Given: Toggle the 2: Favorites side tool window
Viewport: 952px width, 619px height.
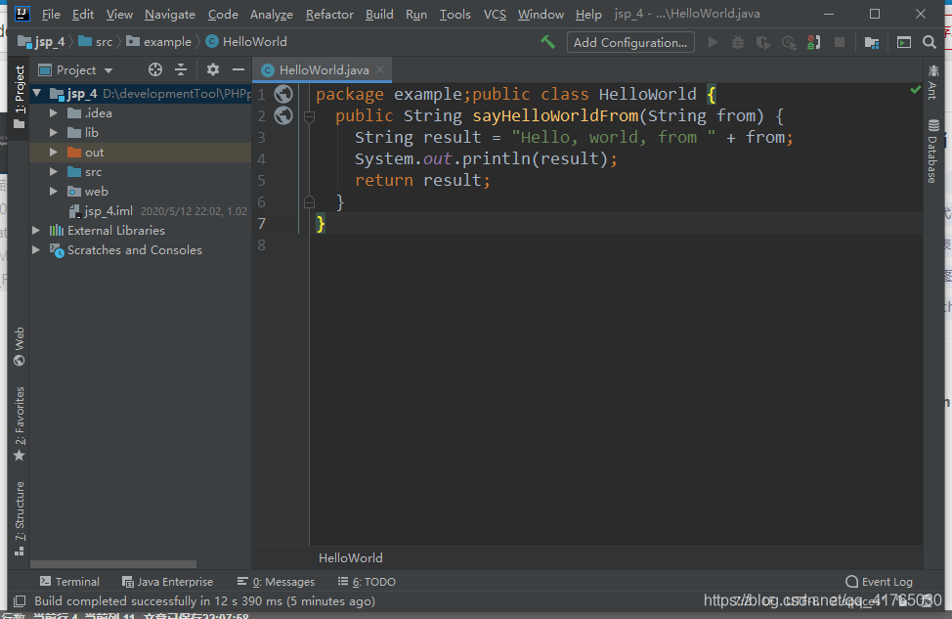Looking at the screenshot, I should (x=20, y=424).
